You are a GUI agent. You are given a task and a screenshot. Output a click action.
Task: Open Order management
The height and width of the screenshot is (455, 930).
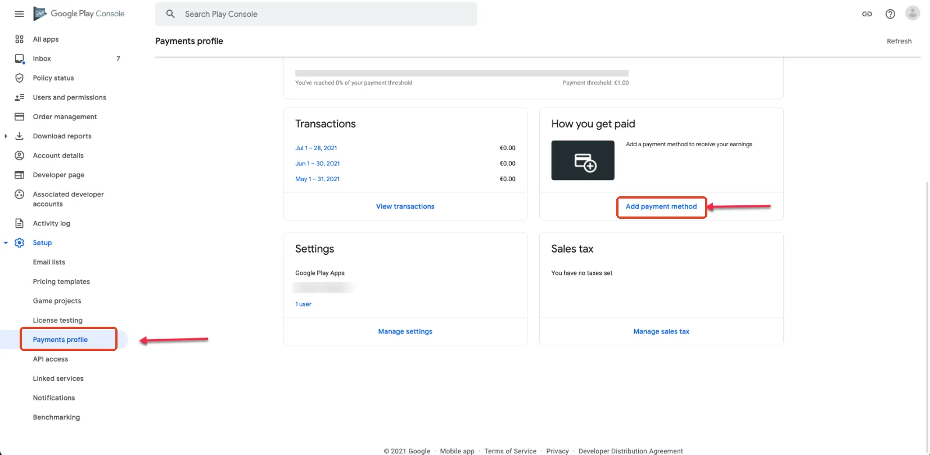(65, 117)
